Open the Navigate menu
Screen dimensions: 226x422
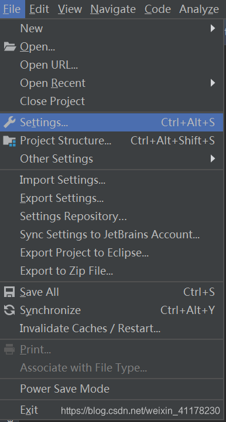coord(113,9)
